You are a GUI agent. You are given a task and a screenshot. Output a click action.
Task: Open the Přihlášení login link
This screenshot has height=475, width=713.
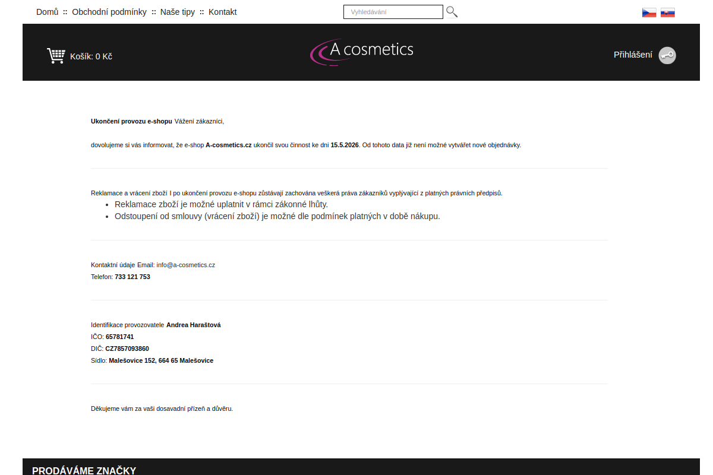(x=633, y=55)
